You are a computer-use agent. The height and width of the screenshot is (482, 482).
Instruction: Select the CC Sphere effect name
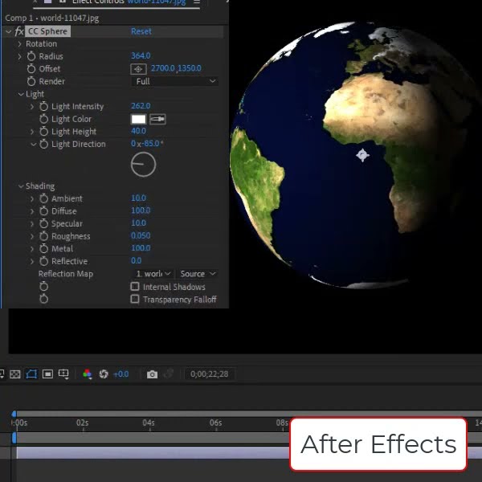[x=48, y=31]
